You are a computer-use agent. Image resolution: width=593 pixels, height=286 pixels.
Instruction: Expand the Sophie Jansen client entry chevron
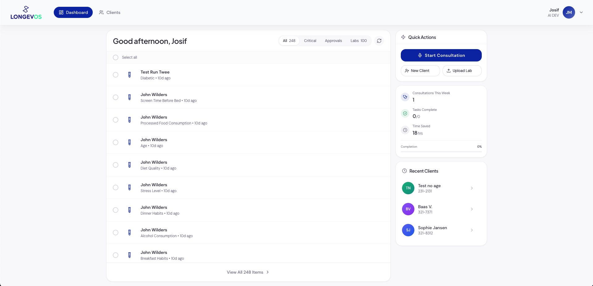point(472,230)
